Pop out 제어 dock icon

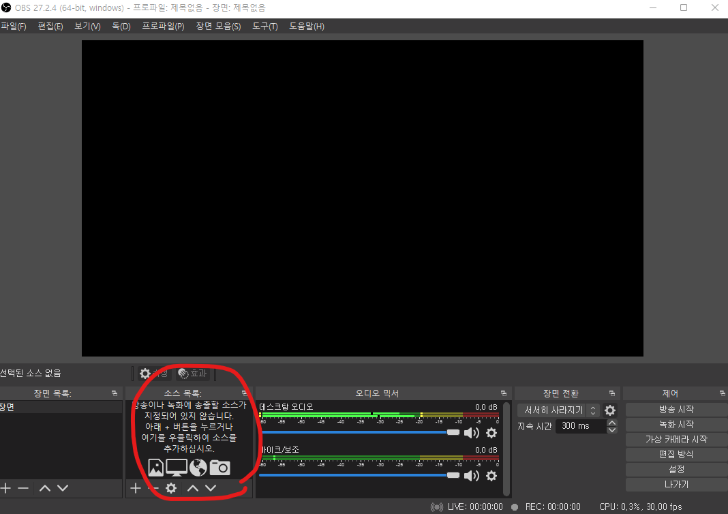tap(723, 393)
